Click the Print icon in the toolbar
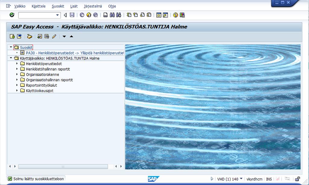This screenshot has width=309, height=185. tap(105, 15)
